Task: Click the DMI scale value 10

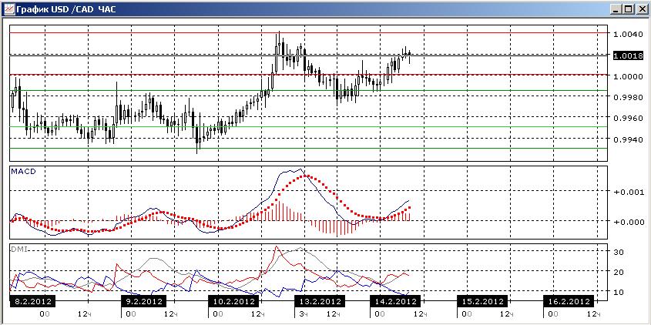Action: [x=619, y=292]
